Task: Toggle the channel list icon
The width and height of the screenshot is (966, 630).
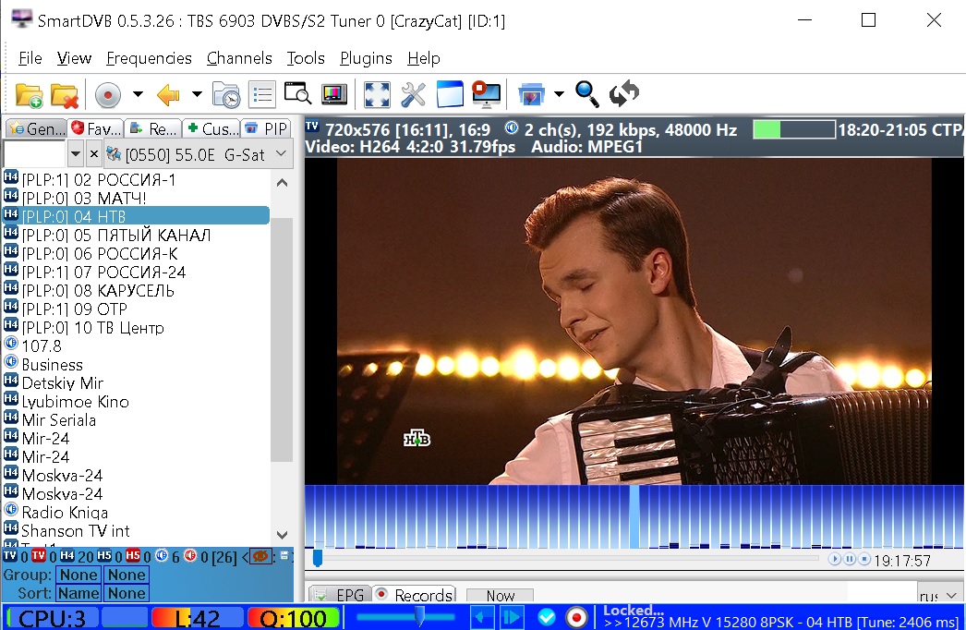Action: click(262, 95)
